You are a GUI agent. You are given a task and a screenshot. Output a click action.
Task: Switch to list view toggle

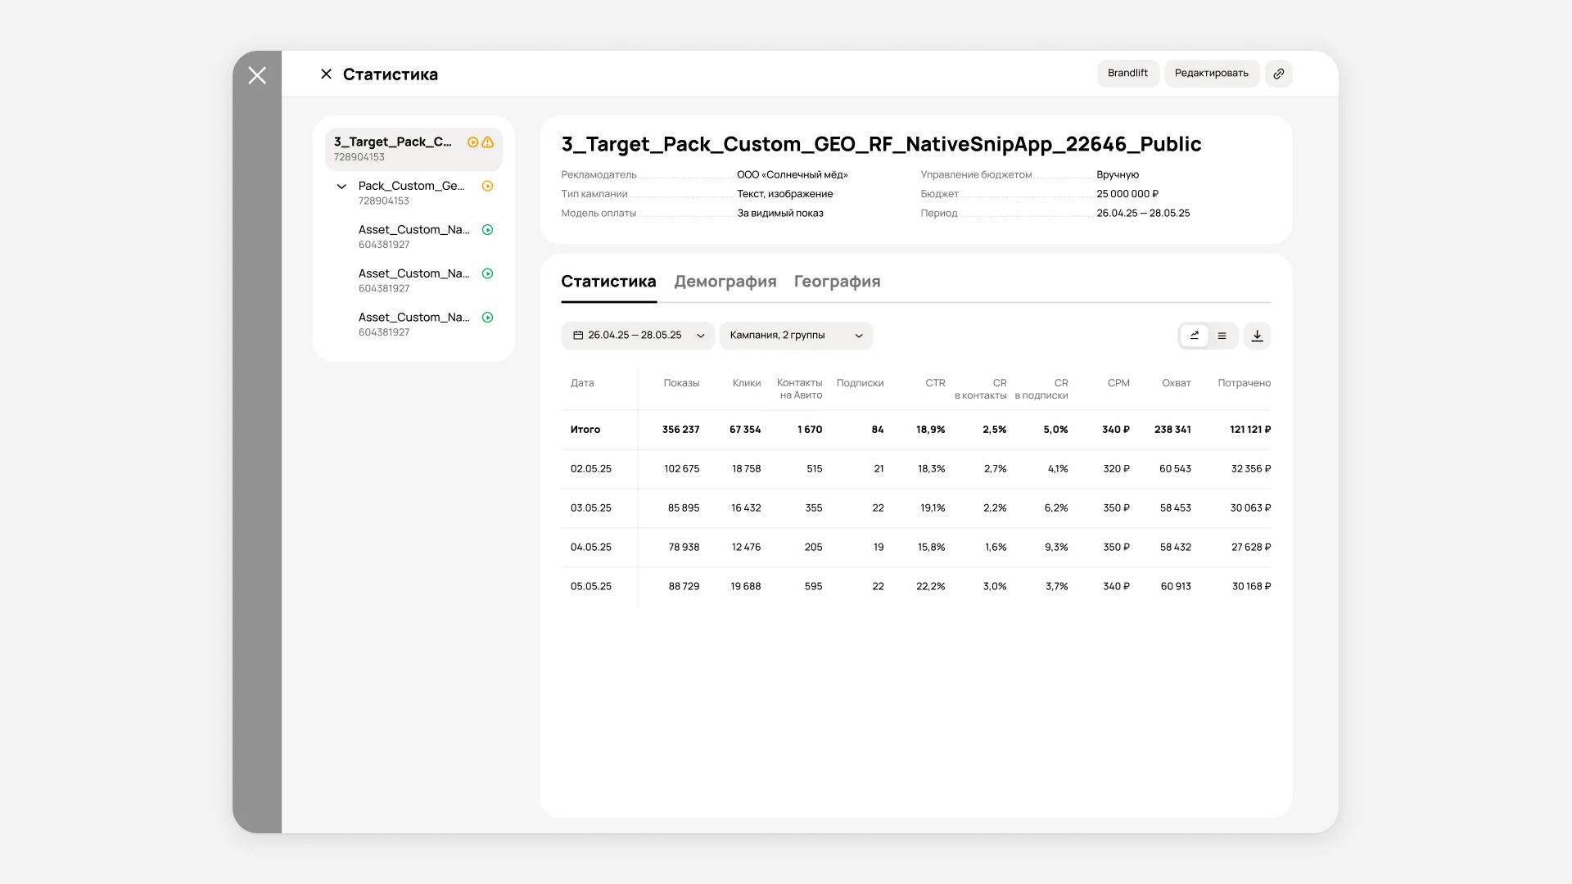pyautogui.click(x=1222, y=336)
